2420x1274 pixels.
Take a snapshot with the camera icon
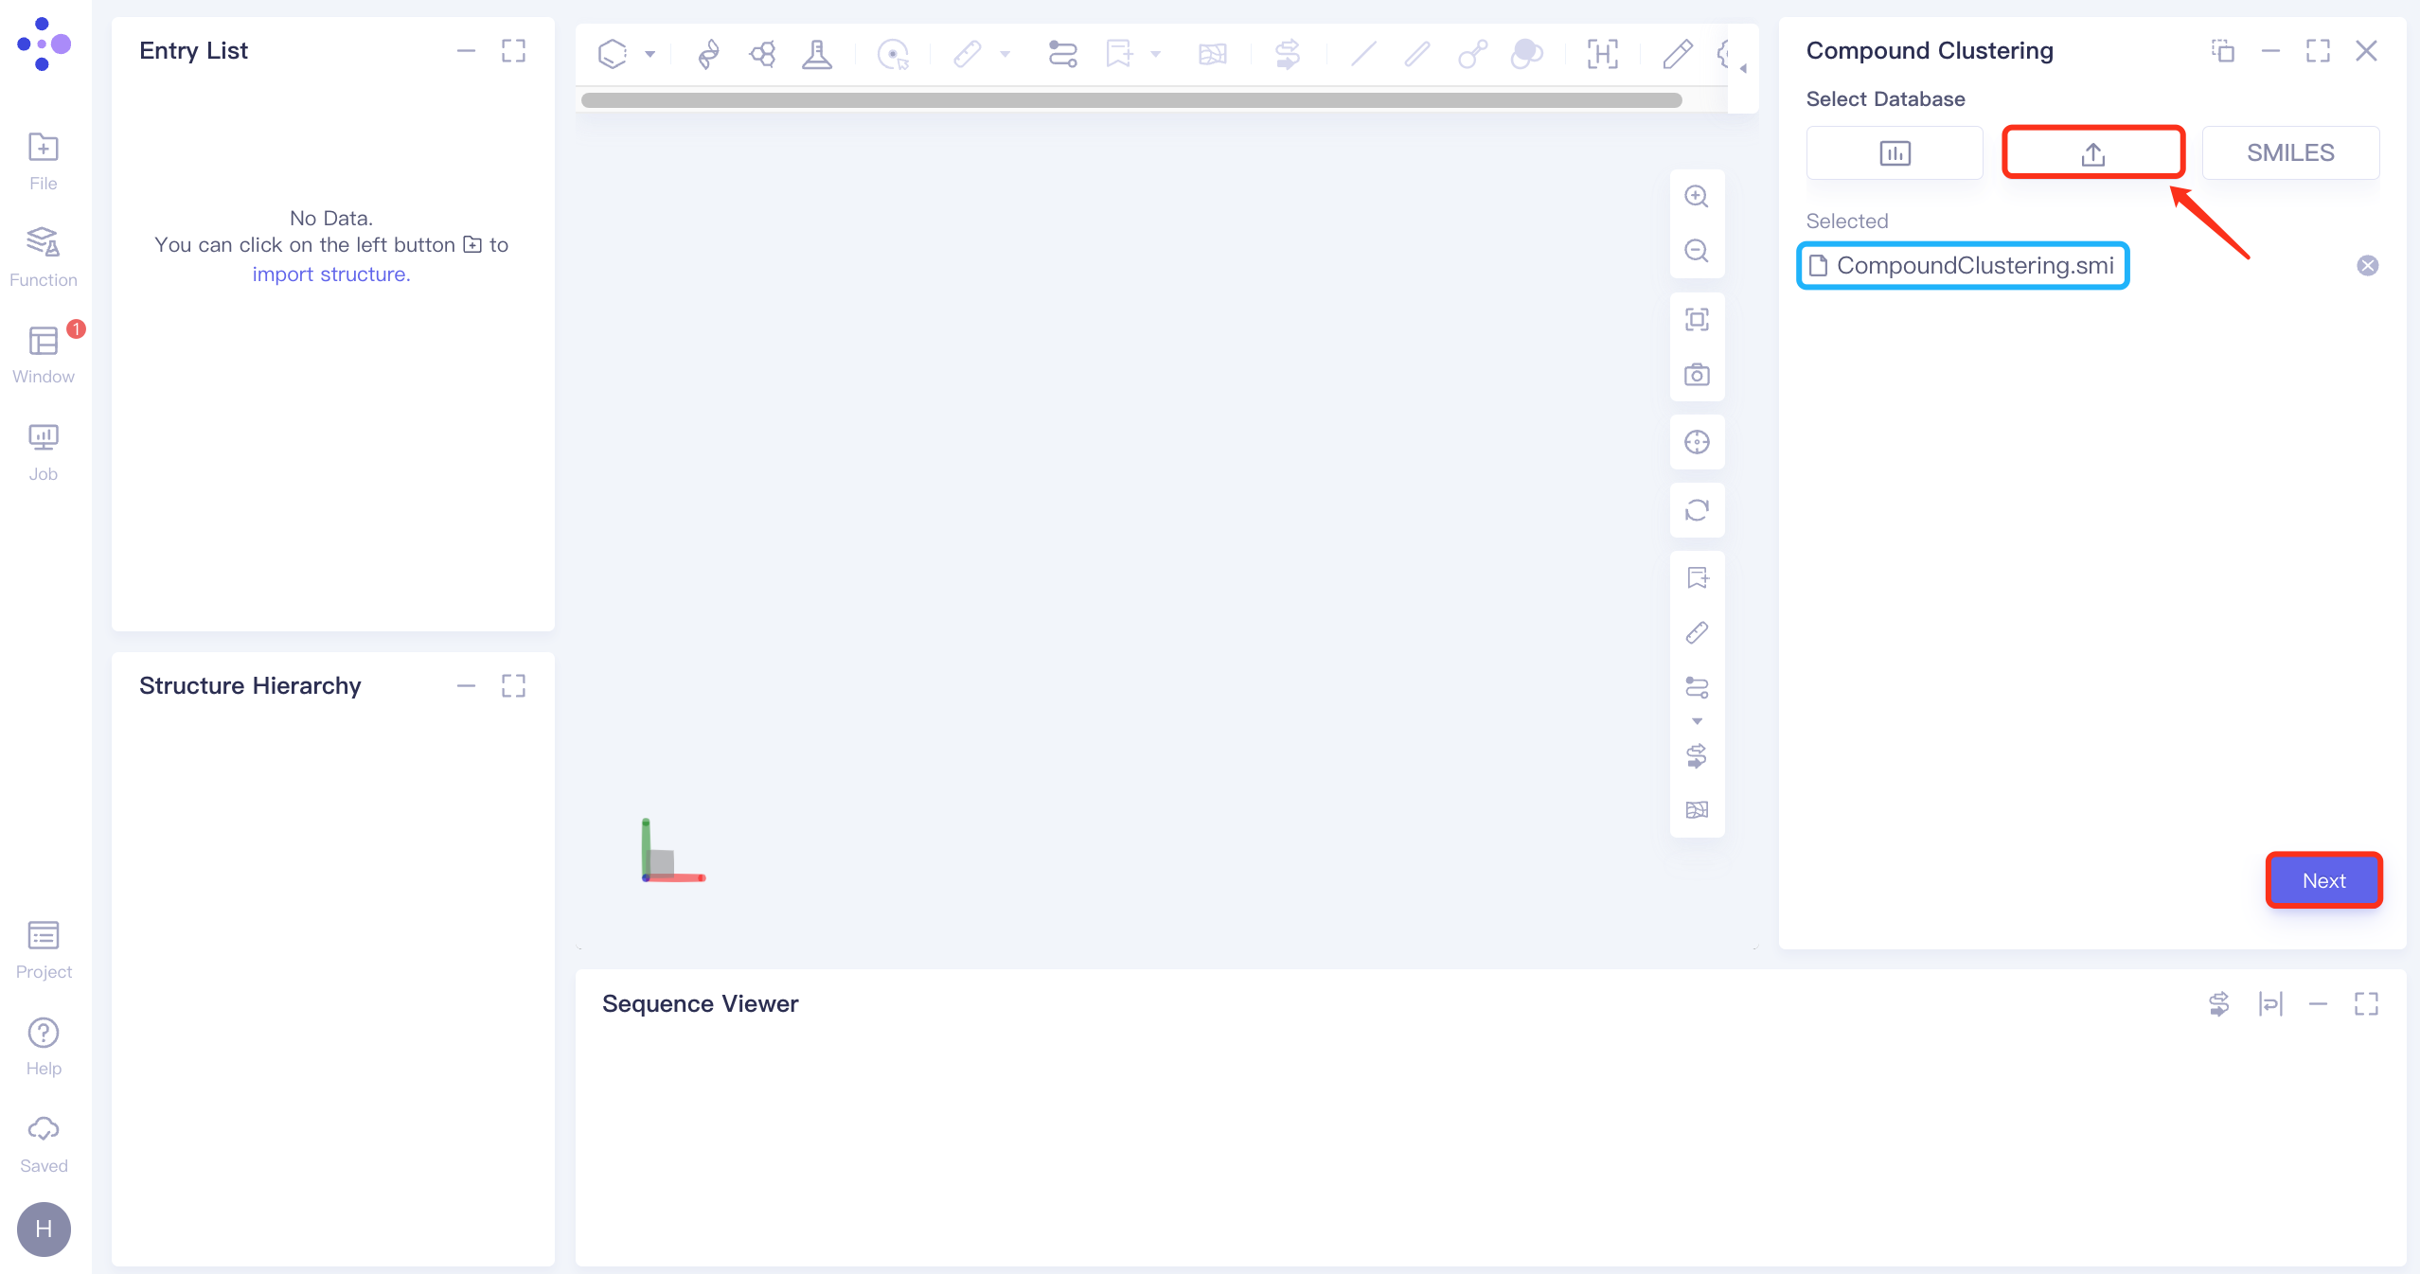(1697, 374)
